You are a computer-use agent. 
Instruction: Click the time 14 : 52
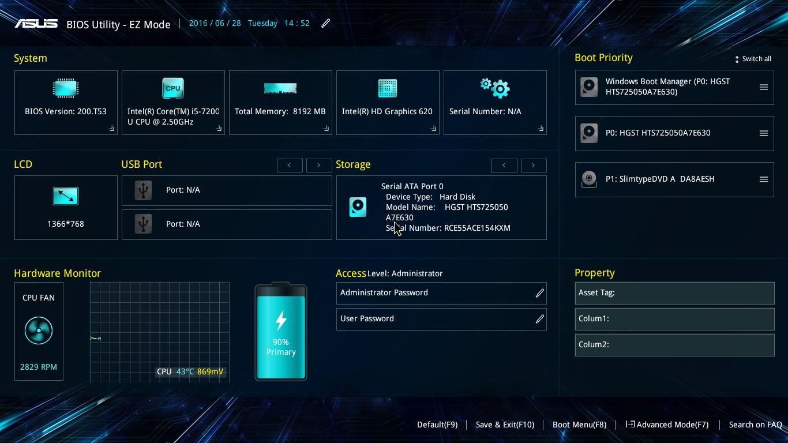pos(297,23)
